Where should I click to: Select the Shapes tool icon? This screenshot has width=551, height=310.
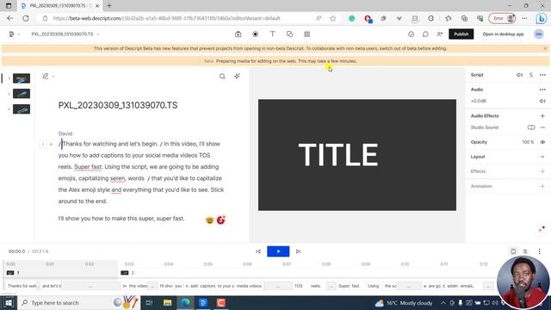[x=289, y=34]
